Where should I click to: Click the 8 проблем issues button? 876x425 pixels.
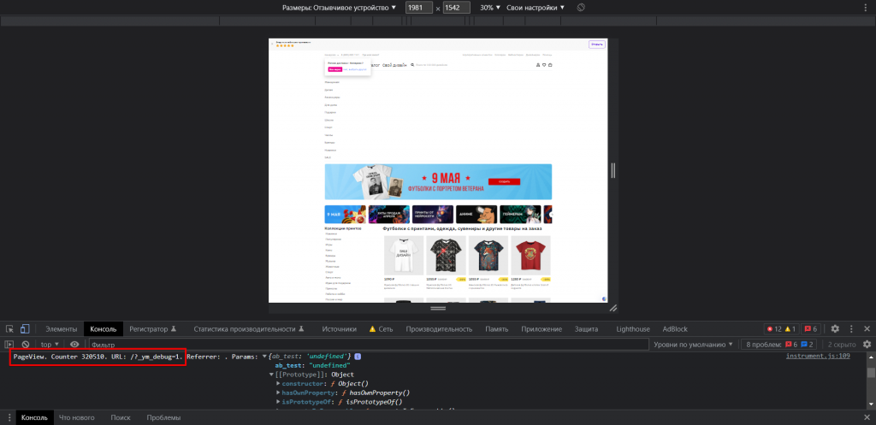780,345
